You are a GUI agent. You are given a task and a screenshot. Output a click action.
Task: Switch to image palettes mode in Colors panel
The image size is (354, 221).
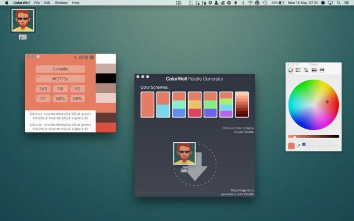pos(314,70)
